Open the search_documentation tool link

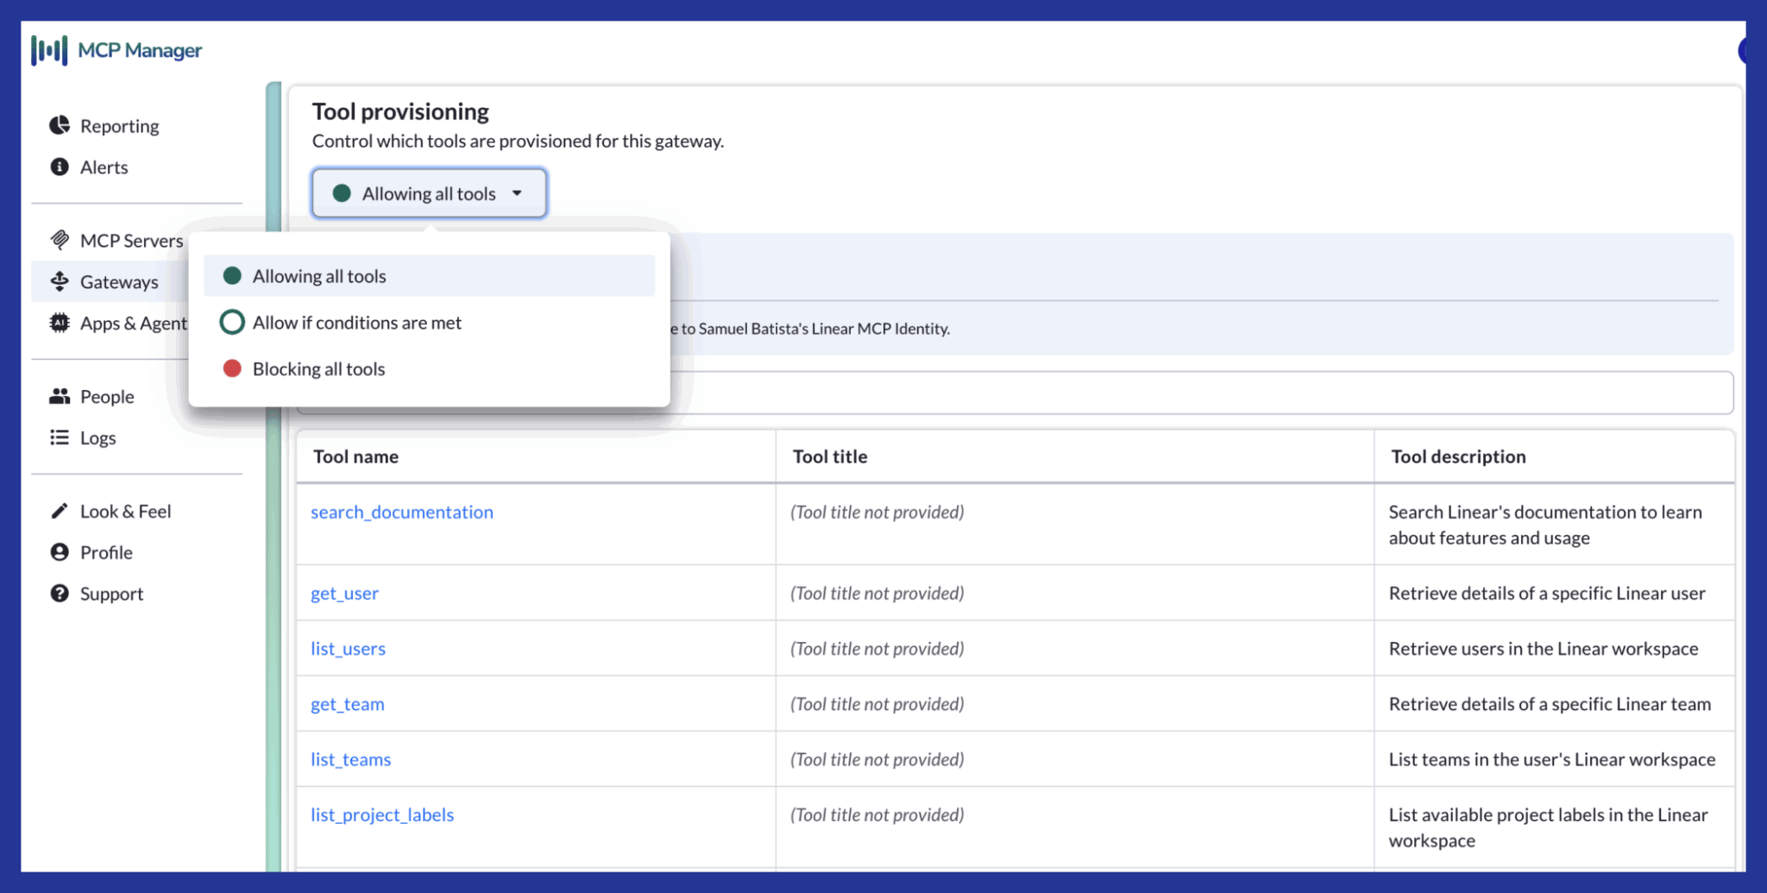(402, 512)
